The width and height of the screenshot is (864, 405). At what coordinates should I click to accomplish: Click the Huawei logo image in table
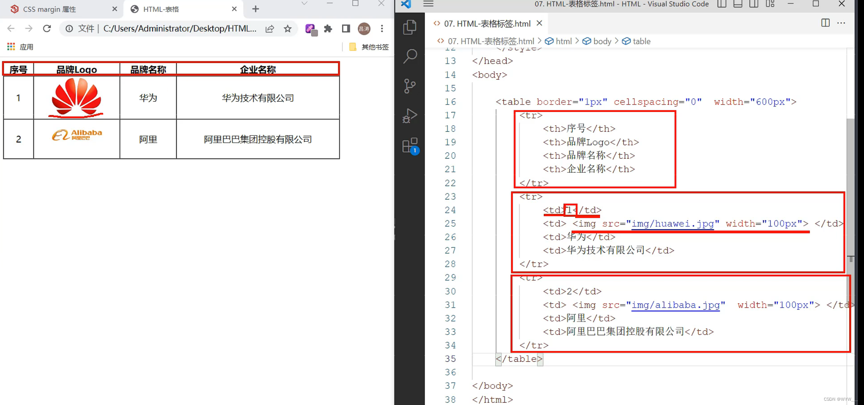coord(76,97)
